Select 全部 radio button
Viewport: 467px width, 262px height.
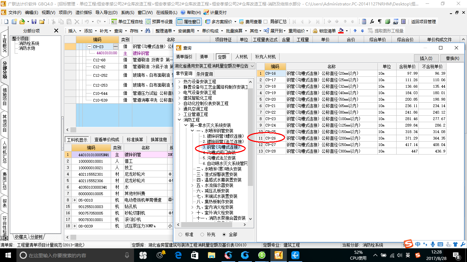tap(224, 234)
